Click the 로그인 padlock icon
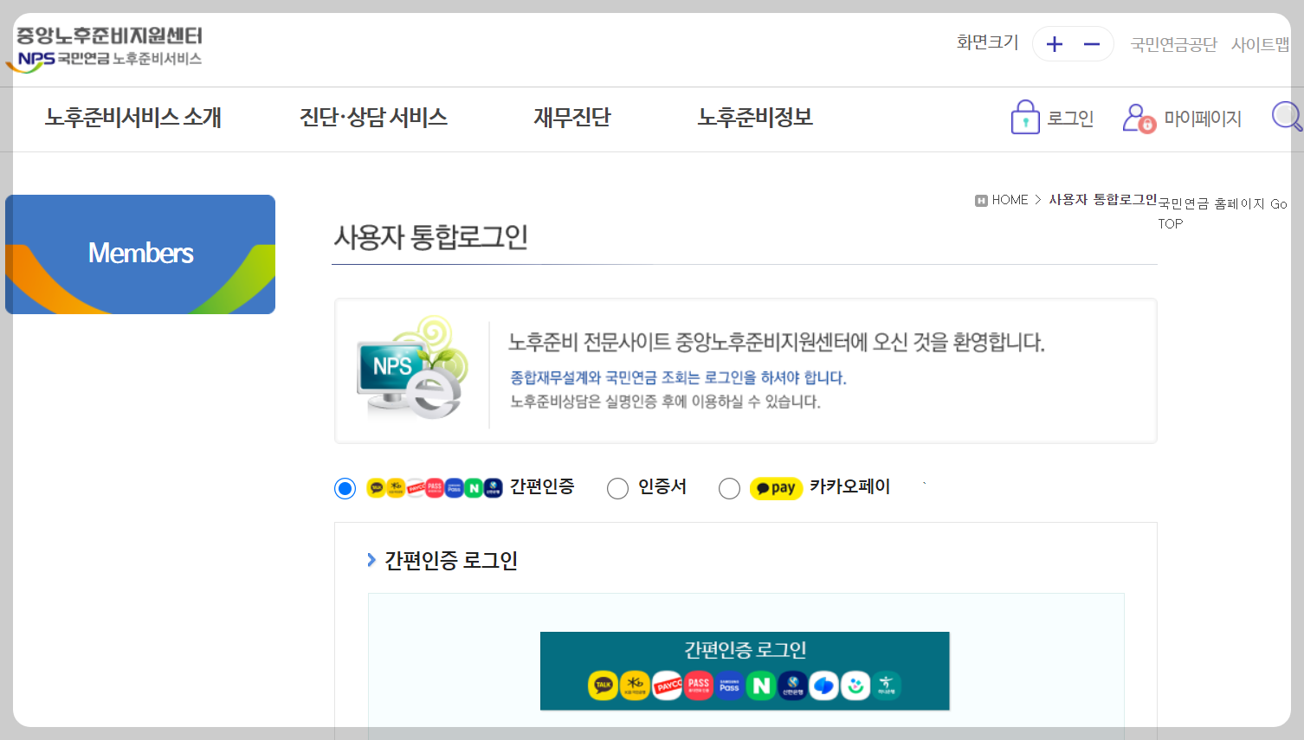 [1024, 116]
